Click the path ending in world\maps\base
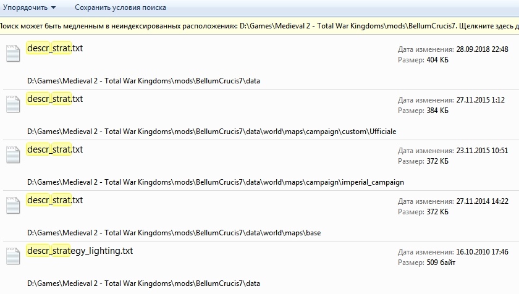519x294 pixels. (x=174, y=233)
